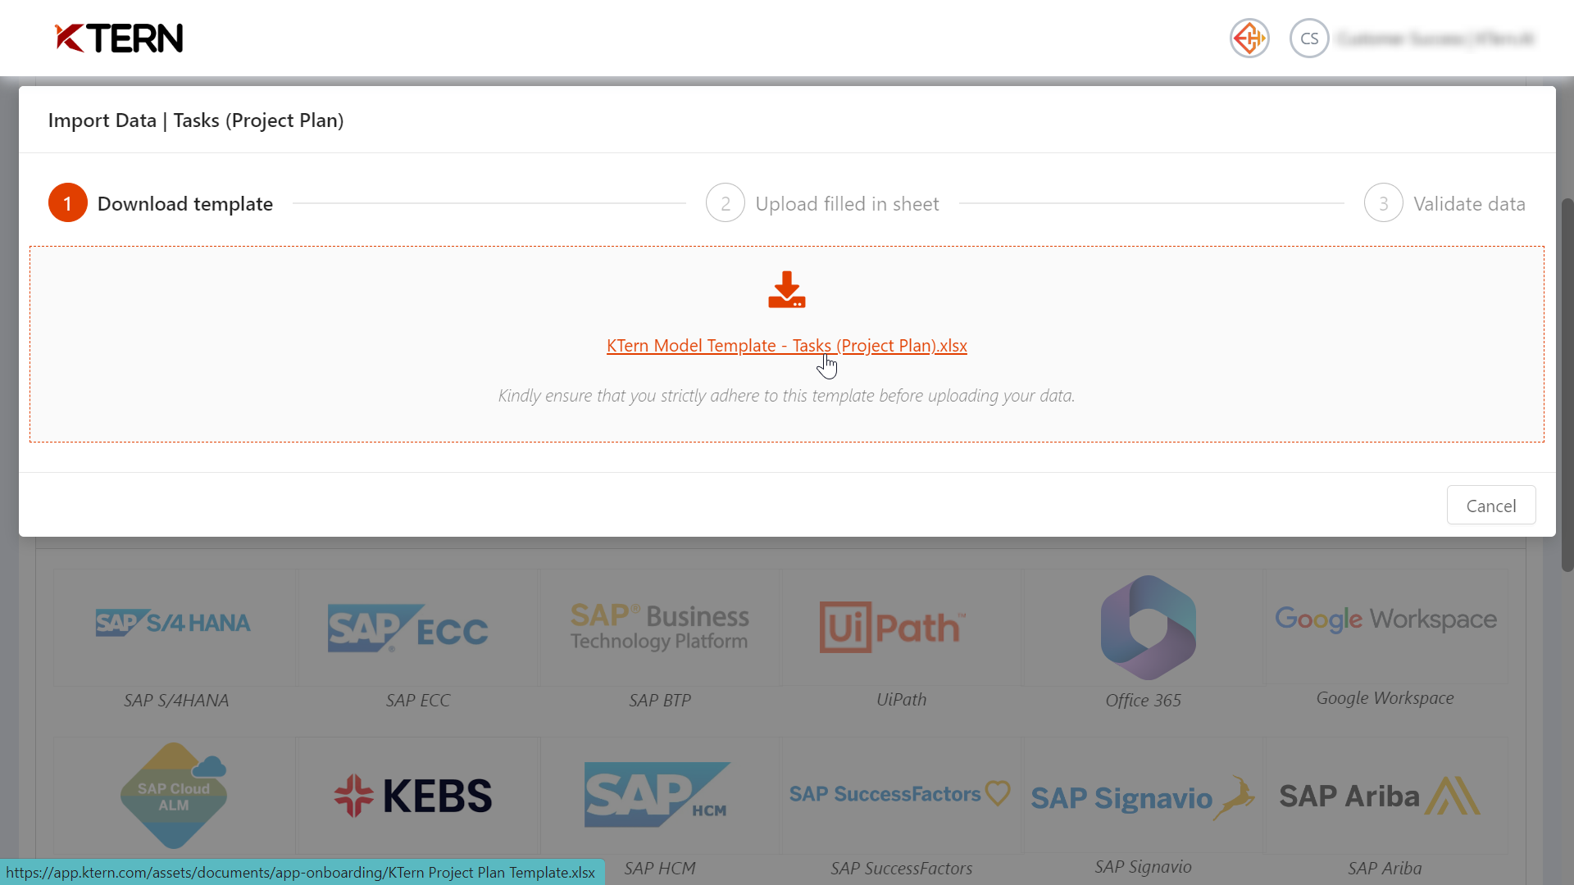1574x885 pixels.
Task: Select the SAP Cloud ALM logo tile
Action: [174, 795]
